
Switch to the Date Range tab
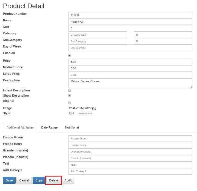(49, 127)
